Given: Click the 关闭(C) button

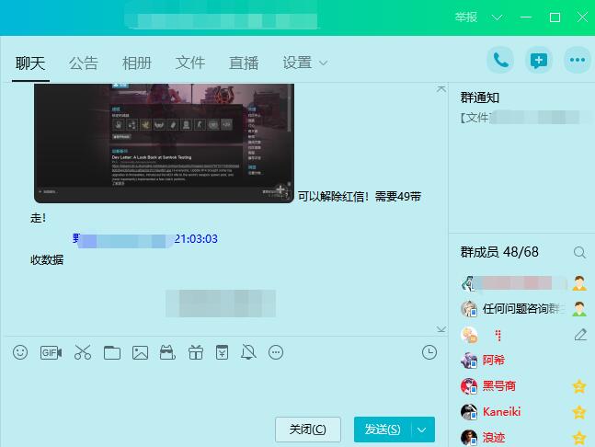Looking at the screenshot, I should tap(308, 430).
